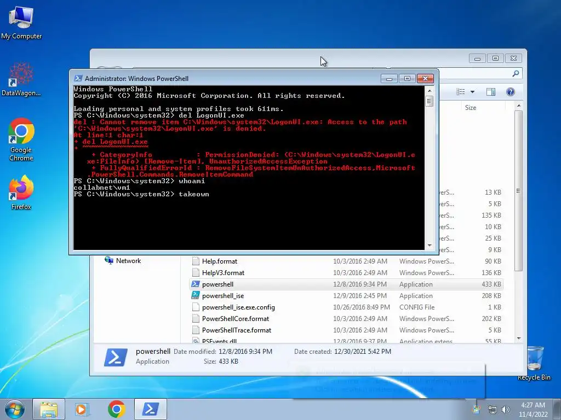Viewport: 561px width, 420px height.
Task: Click the powershell_ise file icon
Action: coord(196,295)
